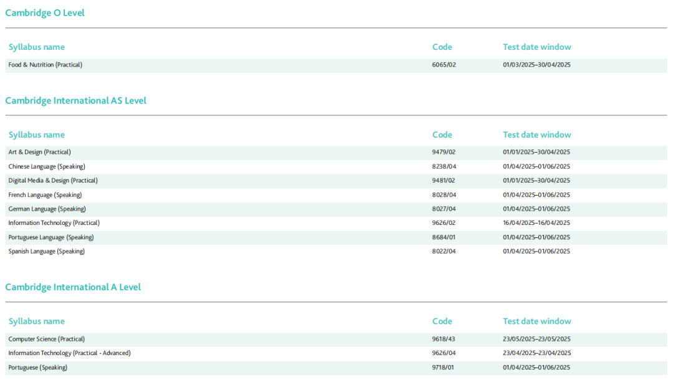This screenshot has height=380, width=673.
Task: Click French Language (Speaking) syllabus name
Action: (45, 195)
